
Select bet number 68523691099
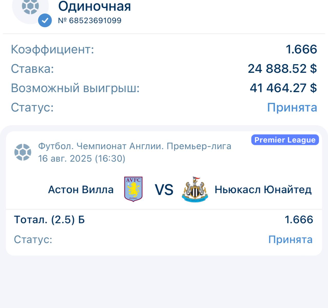[x=90, y=21]
